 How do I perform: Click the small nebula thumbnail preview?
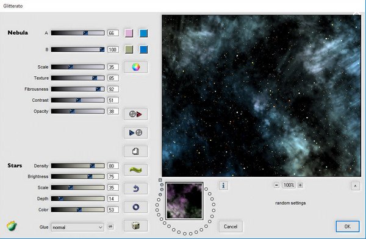[x=184, y=201]
